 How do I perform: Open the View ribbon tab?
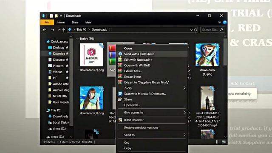click(88, 23)
